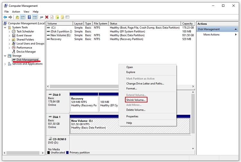
Task: Expand the Local Users and Groups node
Action: coord(9,44)
